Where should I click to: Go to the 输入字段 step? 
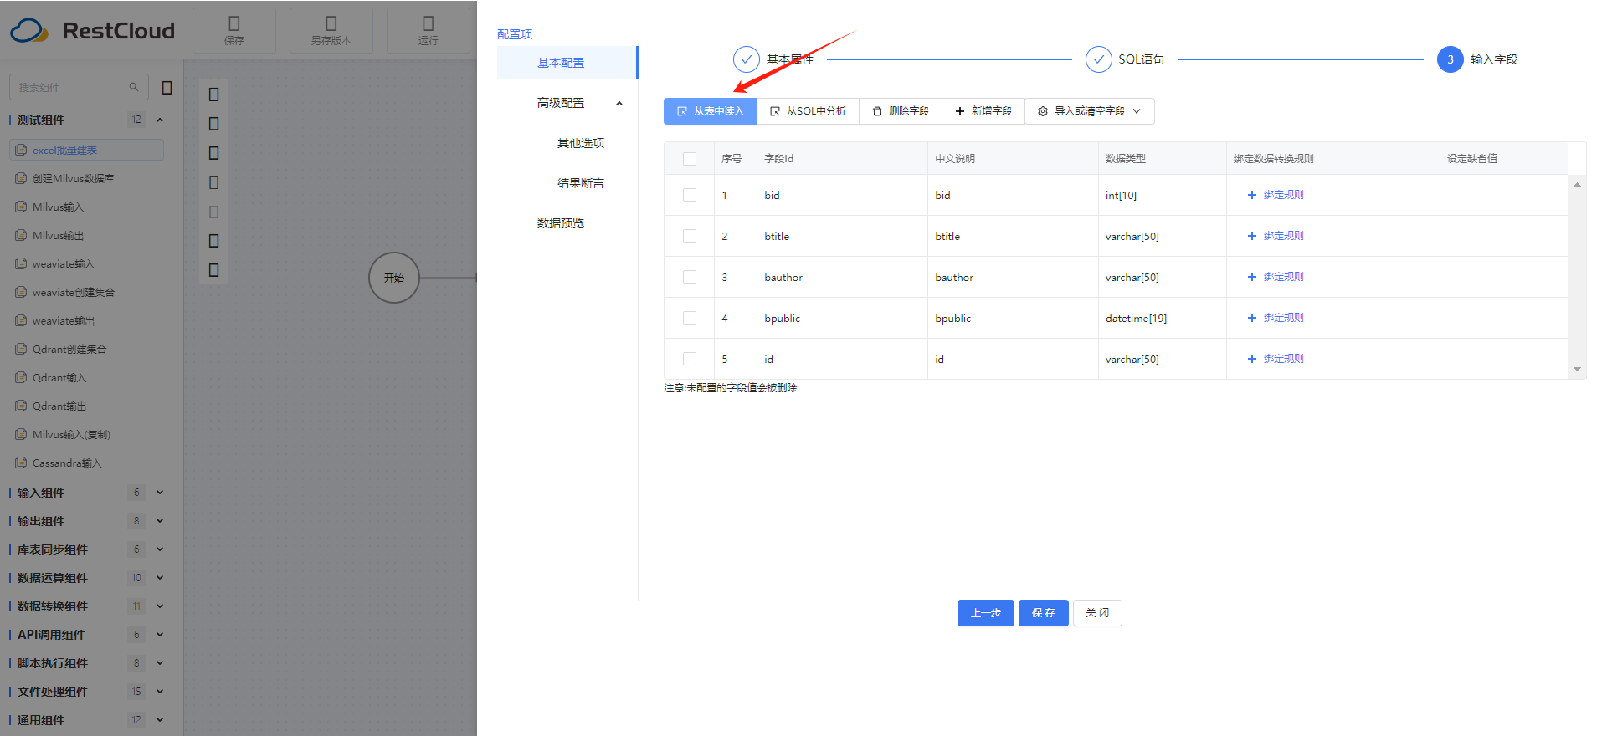(1477, 59)
